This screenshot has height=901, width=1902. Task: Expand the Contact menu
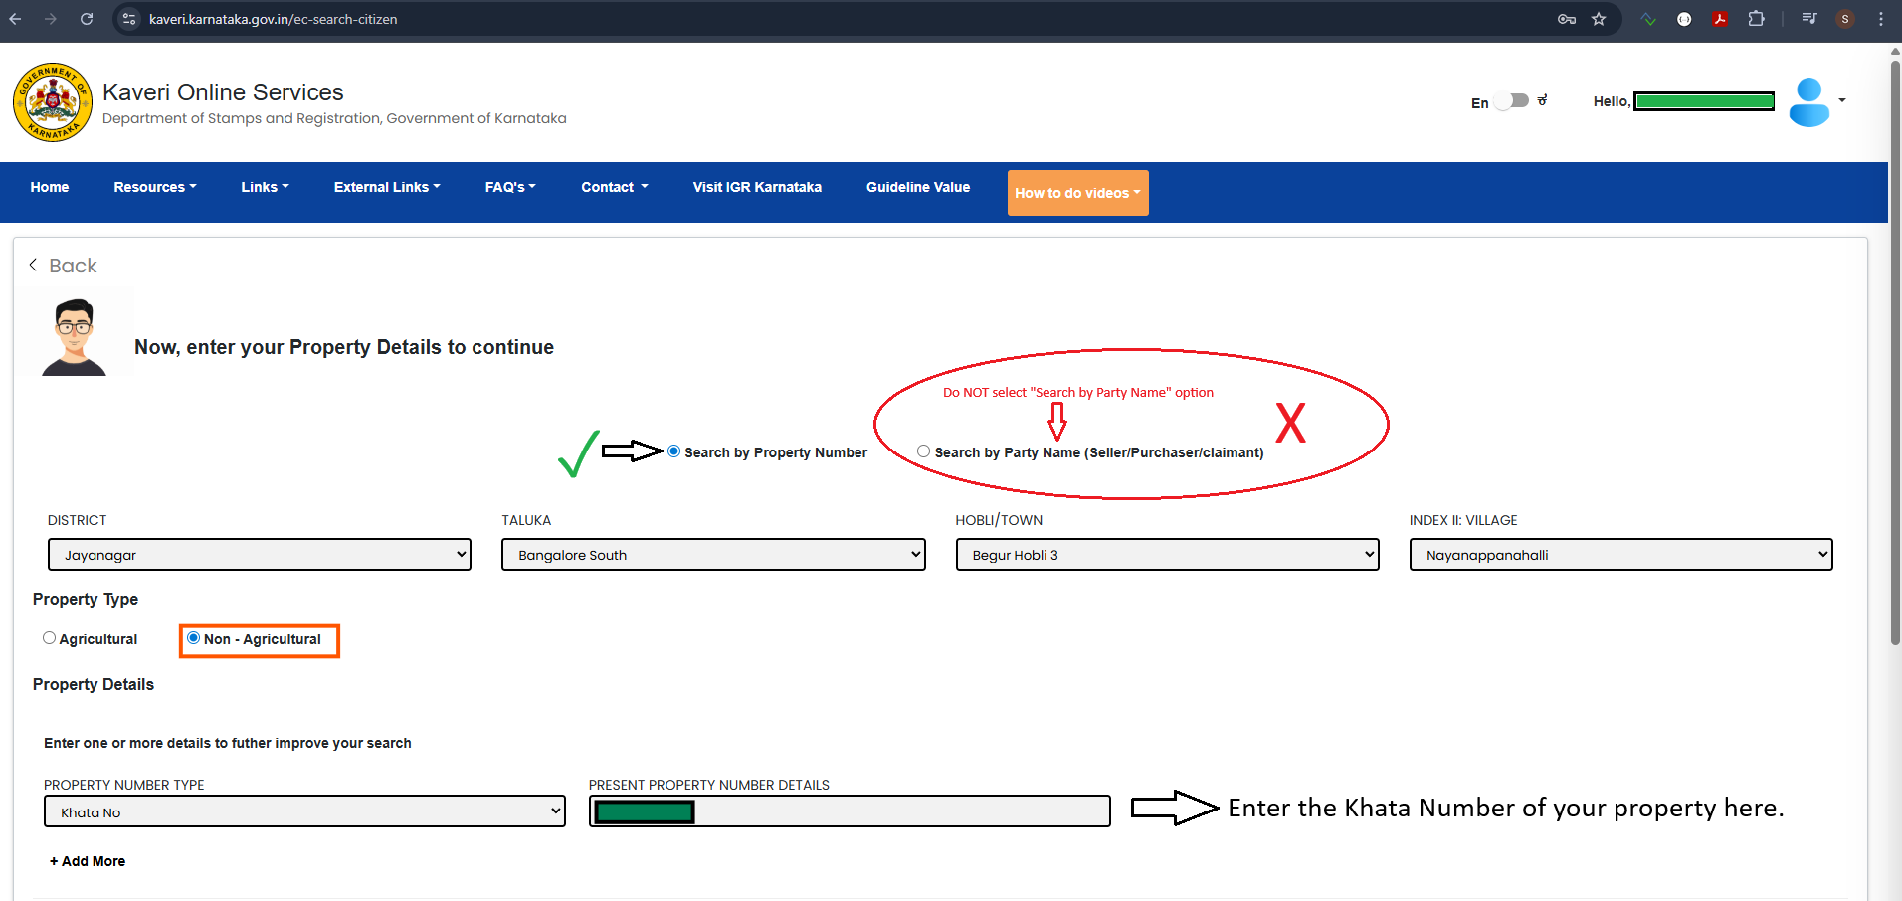point(615,187)
